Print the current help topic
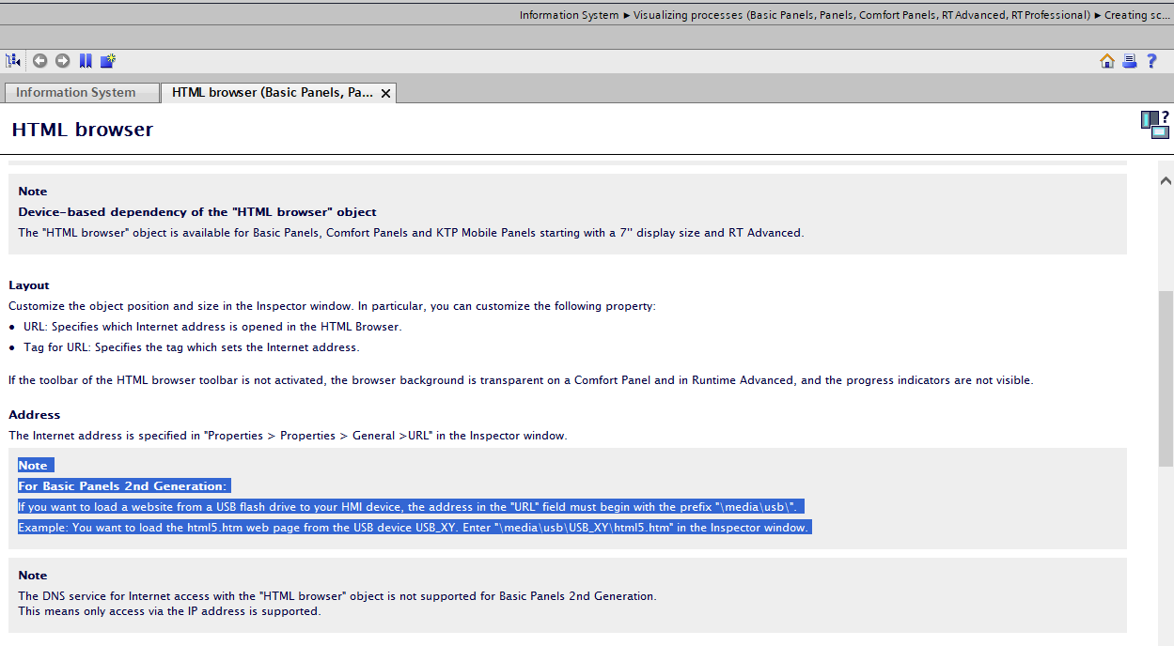 1130,61
